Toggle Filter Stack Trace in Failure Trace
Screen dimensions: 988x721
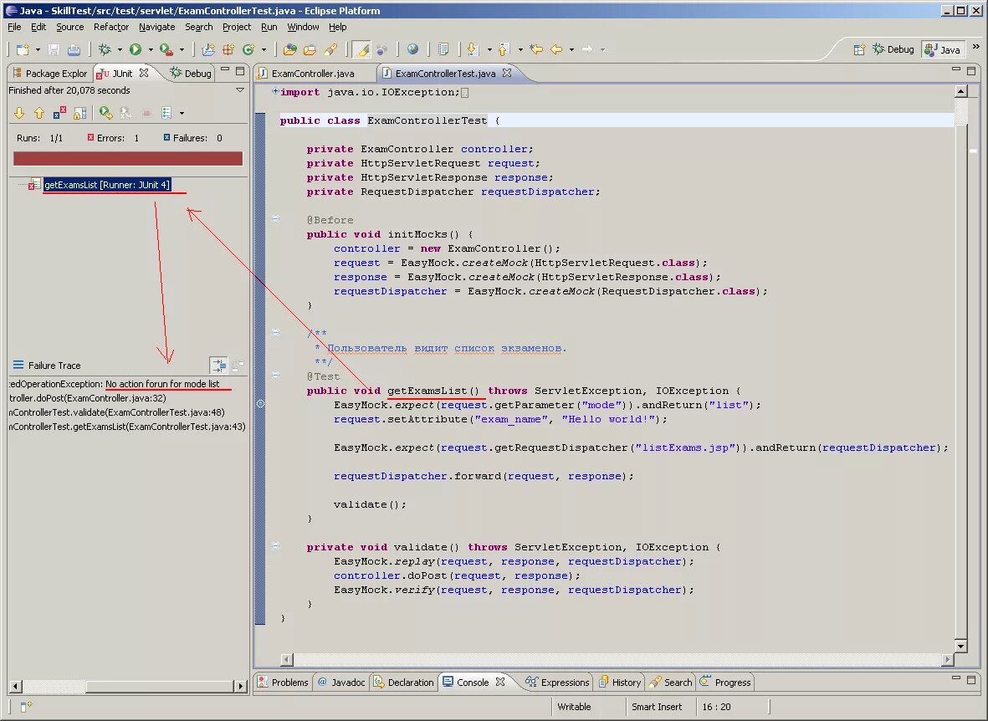tap(218, 365)
